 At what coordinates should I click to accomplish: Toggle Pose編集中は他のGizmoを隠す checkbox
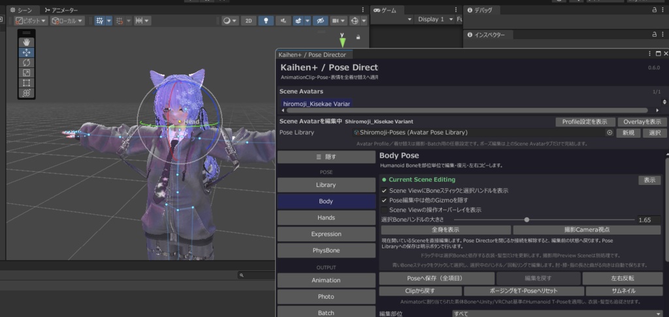384,200
